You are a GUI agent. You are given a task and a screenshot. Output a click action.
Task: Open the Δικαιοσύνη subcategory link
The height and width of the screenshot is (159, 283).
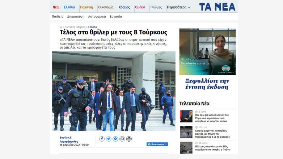pyautogui.click(x=76, y=16)
